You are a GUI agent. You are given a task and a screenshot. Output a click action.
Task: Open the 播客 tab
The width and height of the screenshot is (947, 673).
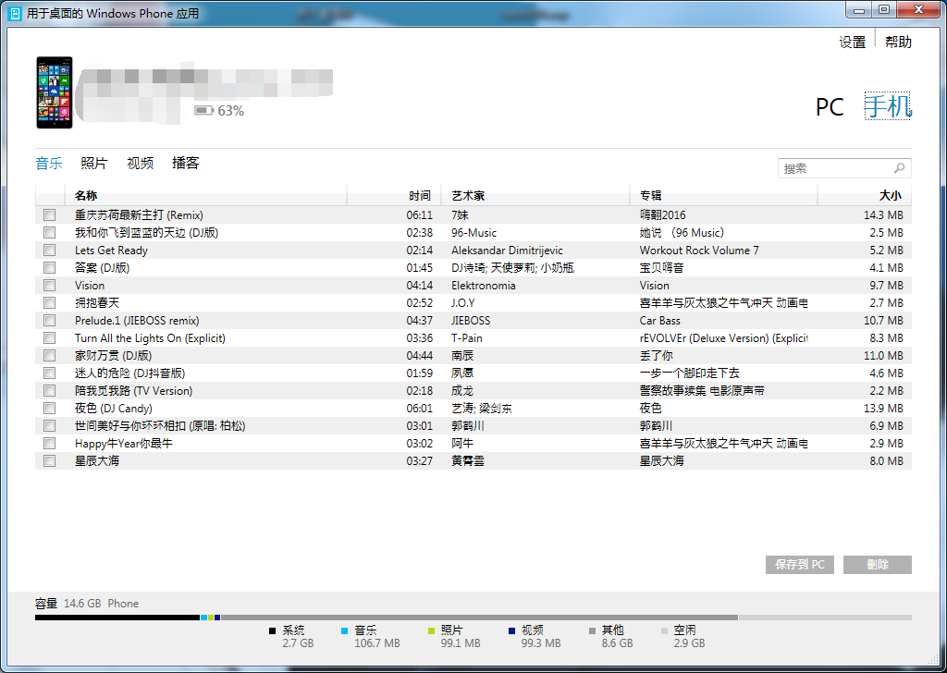coord(185,164)
